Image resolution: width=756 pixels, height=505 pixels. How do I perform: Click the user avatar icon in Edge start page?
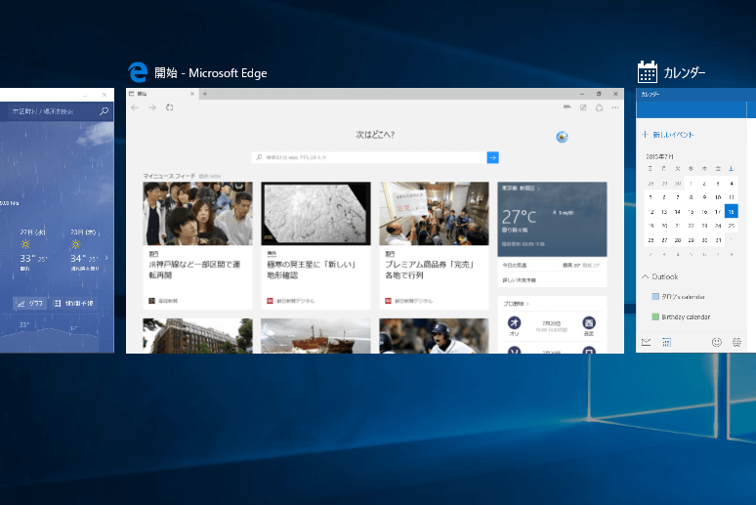click(x=562, y=137)
